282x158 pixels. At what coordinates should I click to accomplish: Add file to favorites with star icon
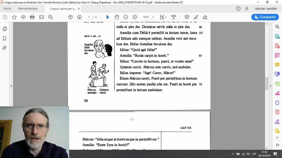[14, 17]
